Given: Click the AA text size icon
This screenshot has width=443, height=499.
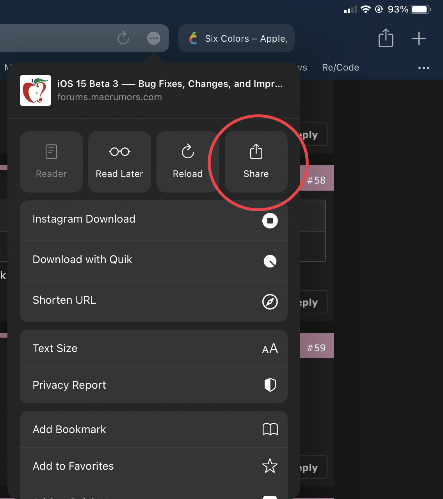Looking at the screenshot, I should 270,348.
